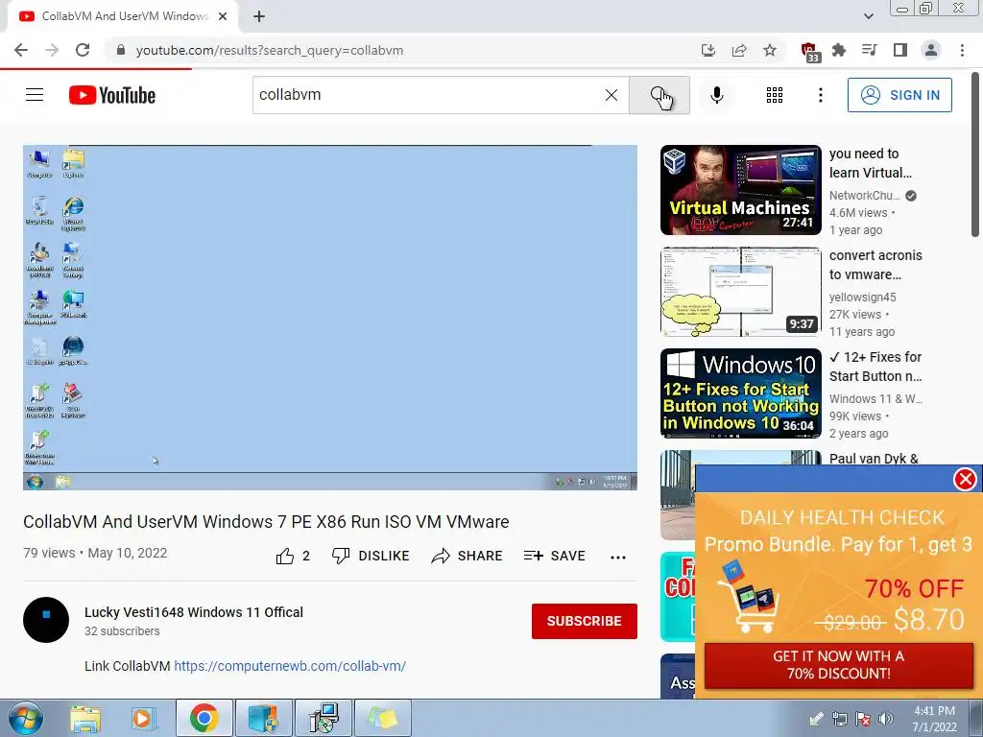Open the Paul van Dyk video title

pos(874,458)
